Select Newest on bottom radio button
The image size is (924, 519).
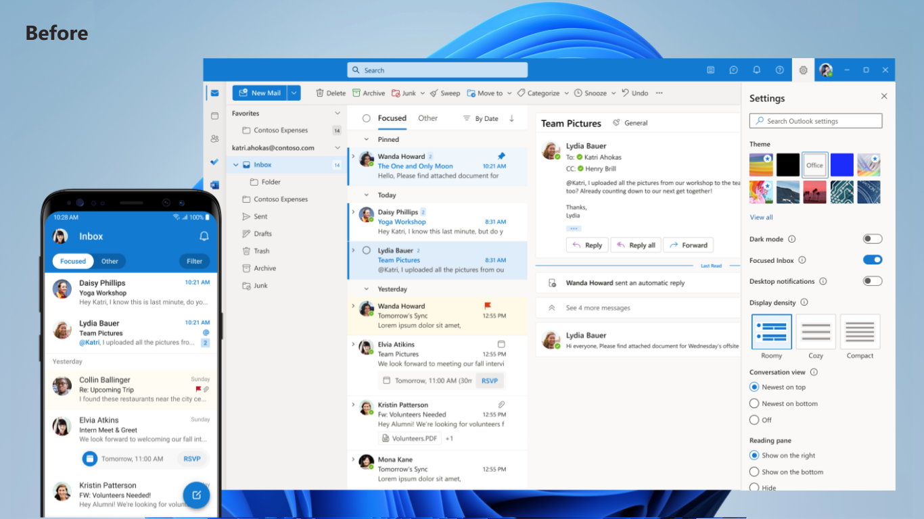(x=754, y=403)
